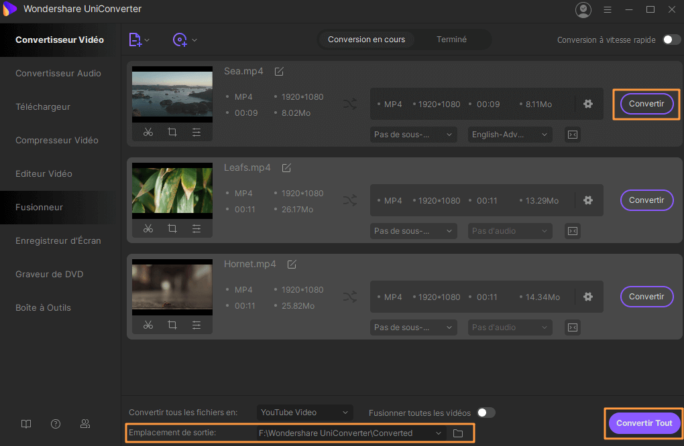Screen dimensions: 684x446
Task: Open output settings gear for Sea.mp4
Action: pos(588,104)
